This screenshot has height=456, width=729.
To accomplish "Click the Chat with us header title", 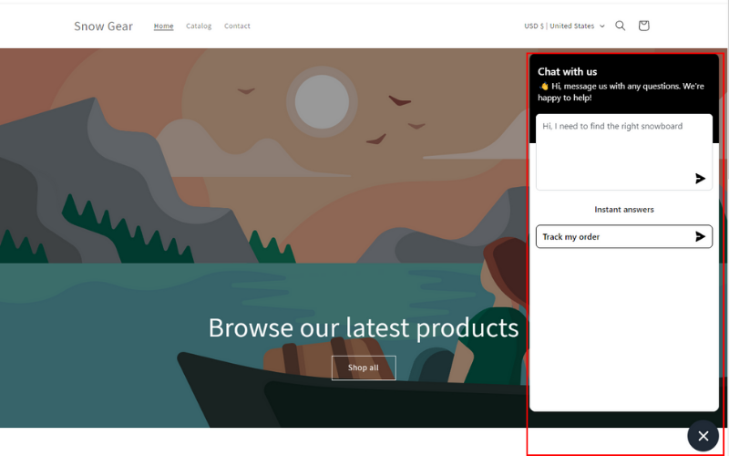I will click(567, 72).
